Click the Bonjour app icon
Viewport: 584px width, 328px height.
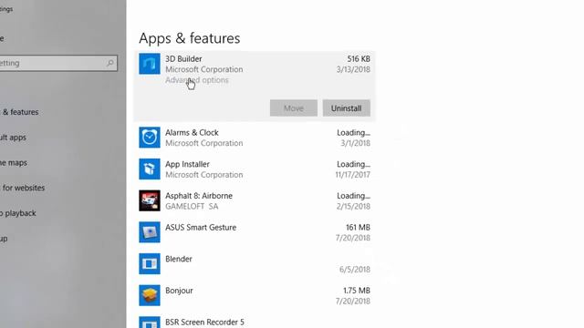150,295
